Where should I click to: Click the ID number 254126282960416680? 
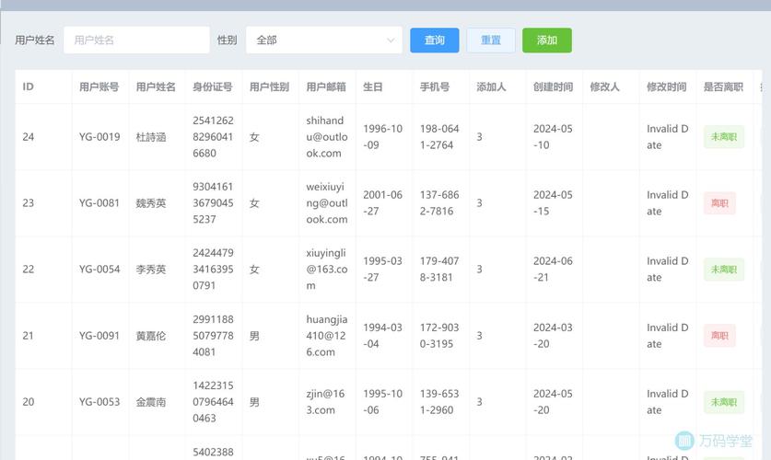click(213, 137)
